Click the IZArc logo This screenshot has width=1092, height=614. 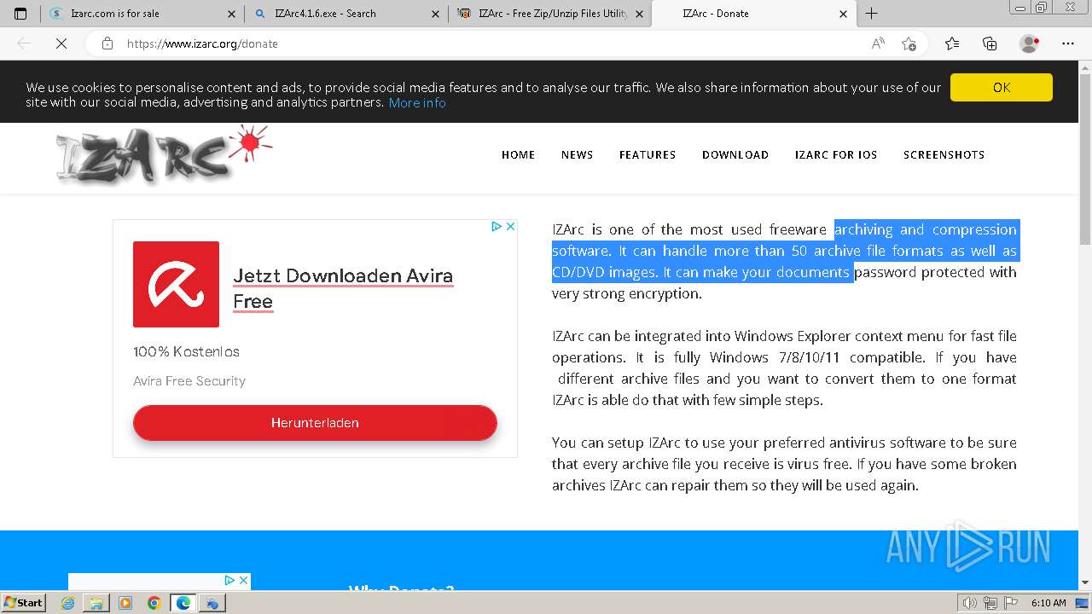point(164,154)
